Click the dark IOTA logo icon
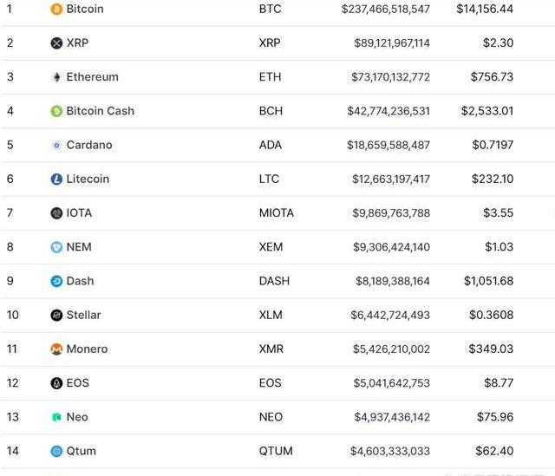The height and width of the screenshot is (476, 555). [x=56, y=213]
